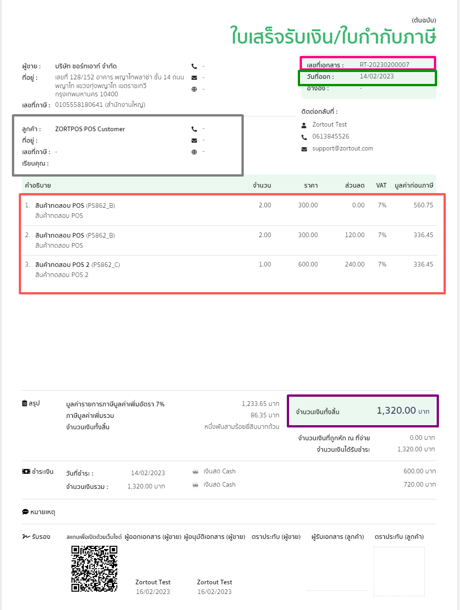
Task: Click Zortout Test under ผู้อนุมัติเอกสาร (ผู้ขาย)
Action: (214, 582)
